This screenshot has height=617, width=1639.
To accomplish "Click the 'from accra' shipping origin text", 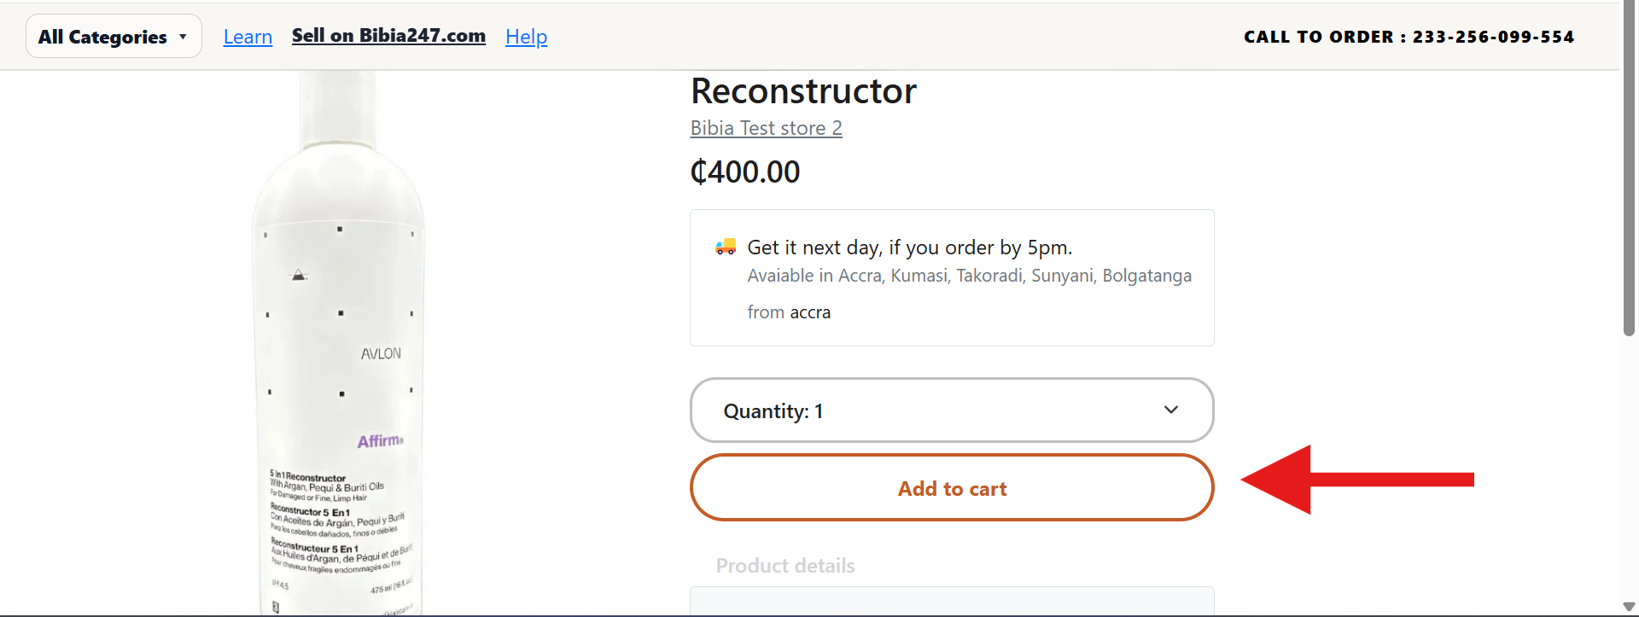I will pyautogui.click(x=789, y=312).
